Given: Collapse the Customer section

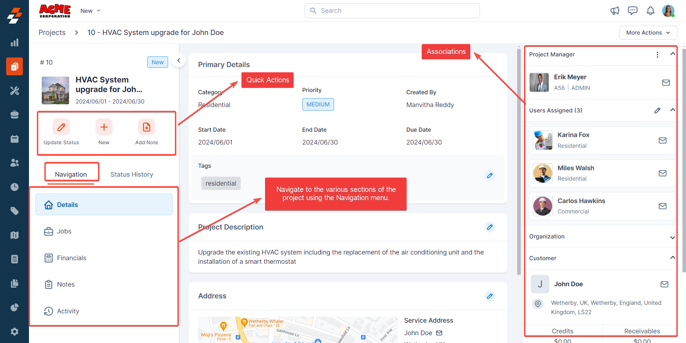Looking at the screenshot, I should [x=672, y=258].
